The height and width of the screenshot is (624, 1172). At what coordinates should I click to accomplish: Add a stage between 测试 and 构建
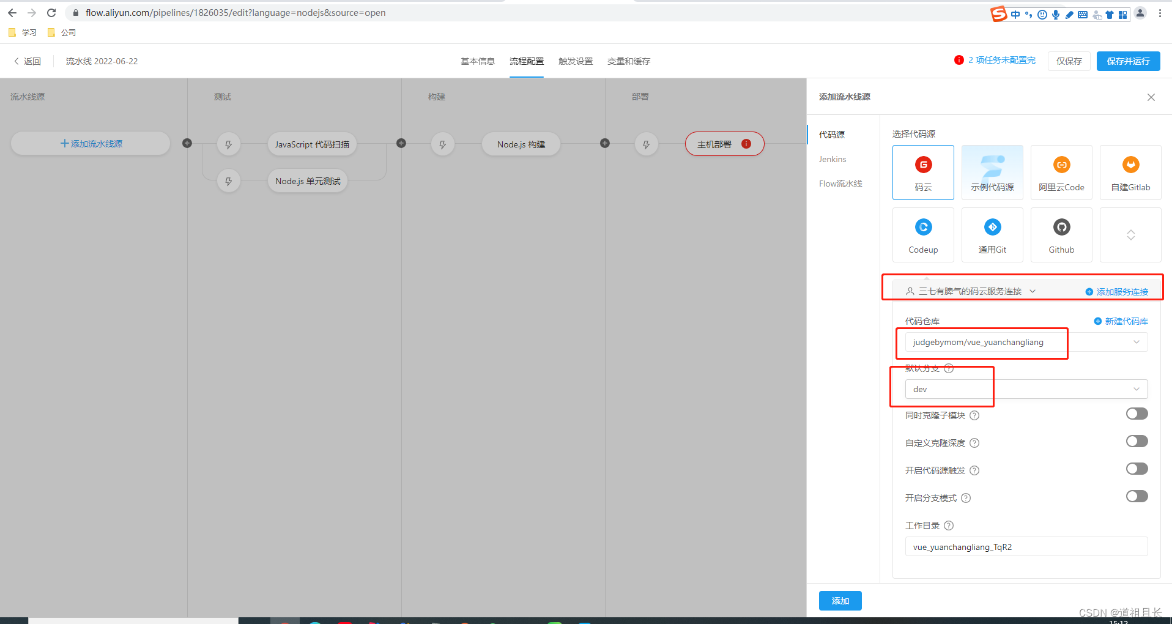click(x=401, y=143)
